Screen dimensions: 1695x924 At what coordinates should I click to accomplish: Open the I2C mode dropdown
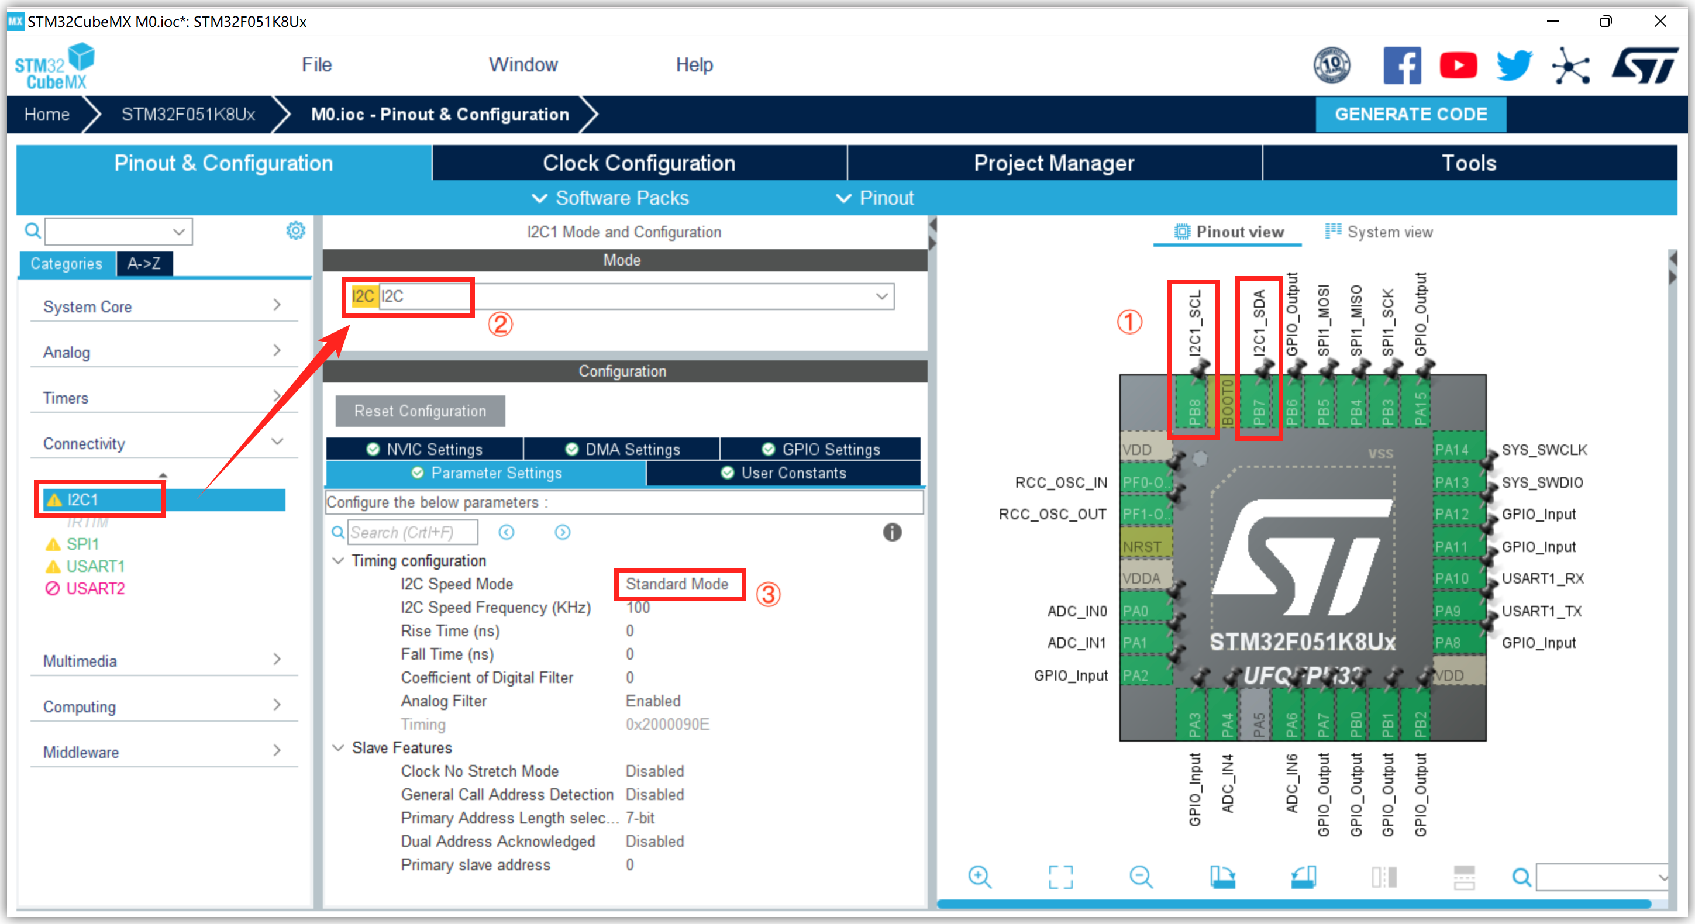pyautogui.click(x=882, y=296)
